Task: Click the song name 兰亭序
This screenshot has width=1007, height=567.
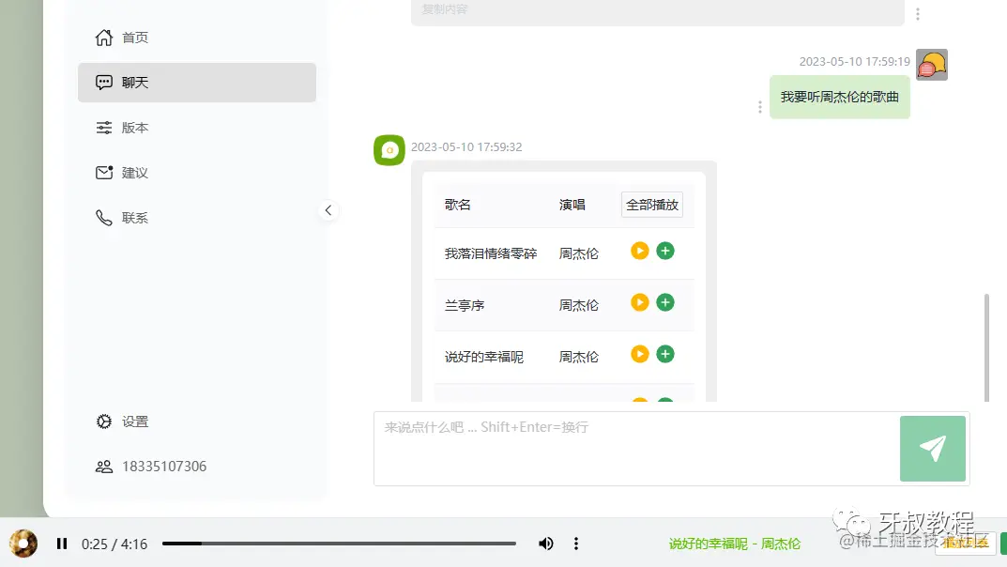Action: pyautogui.click(x=465, y=305)
